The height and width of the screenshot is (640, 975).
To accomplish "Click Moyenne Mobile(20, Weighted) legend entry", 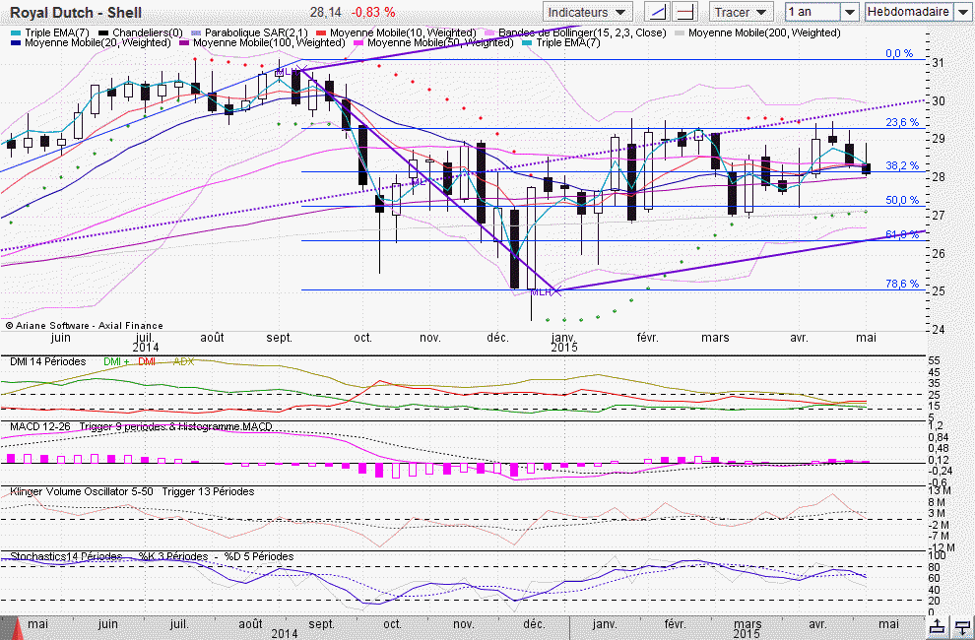I will pyautogui.click(x=91, y=43).
